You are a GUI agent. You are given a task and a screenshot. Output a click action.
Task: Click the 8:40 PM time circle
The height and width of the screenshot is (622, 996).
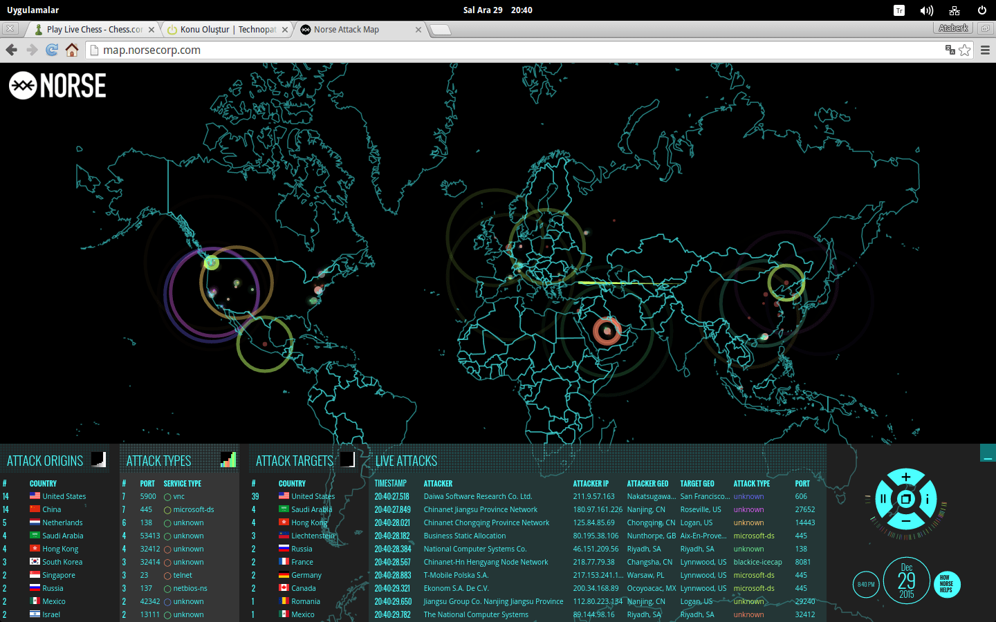(x=866, y=585)
